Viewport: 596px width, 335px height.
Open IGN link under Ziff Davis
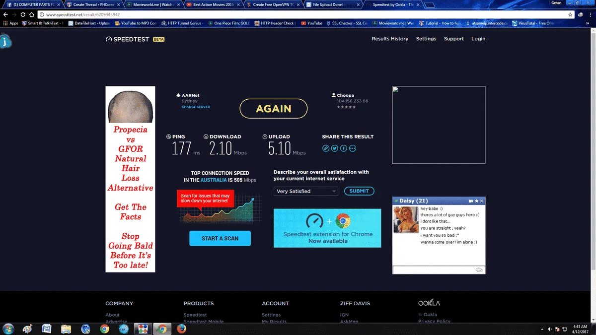(x=344, y=315)
